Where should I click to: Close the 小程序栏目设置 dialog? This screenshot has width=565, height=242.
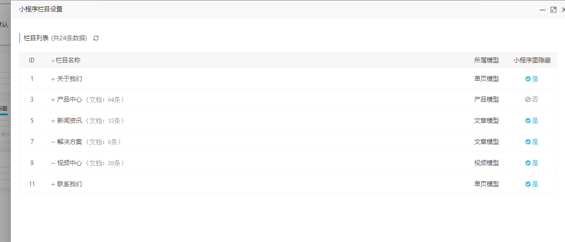point(563,10)
